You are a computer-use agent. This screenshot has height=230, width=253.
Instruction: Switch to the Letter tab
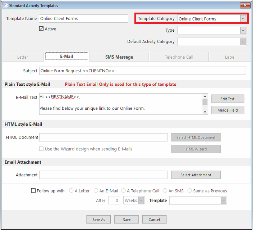[x=23, y=57]
